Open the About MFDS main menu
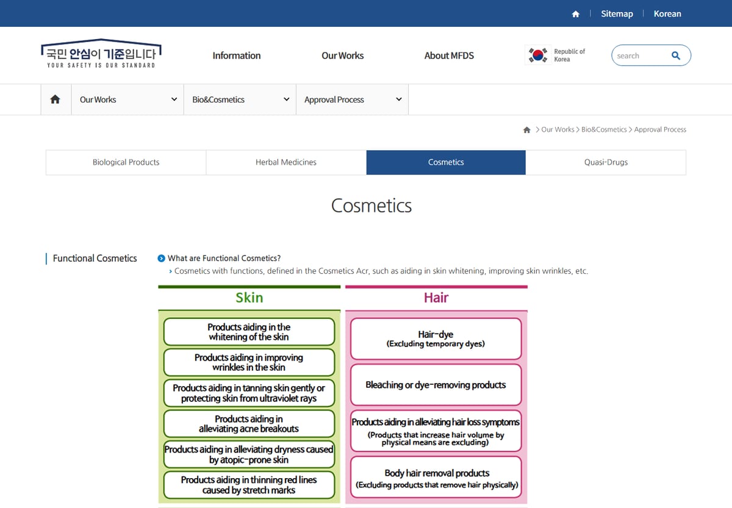Viewport: 732px width, 508px height. (449, 55)
